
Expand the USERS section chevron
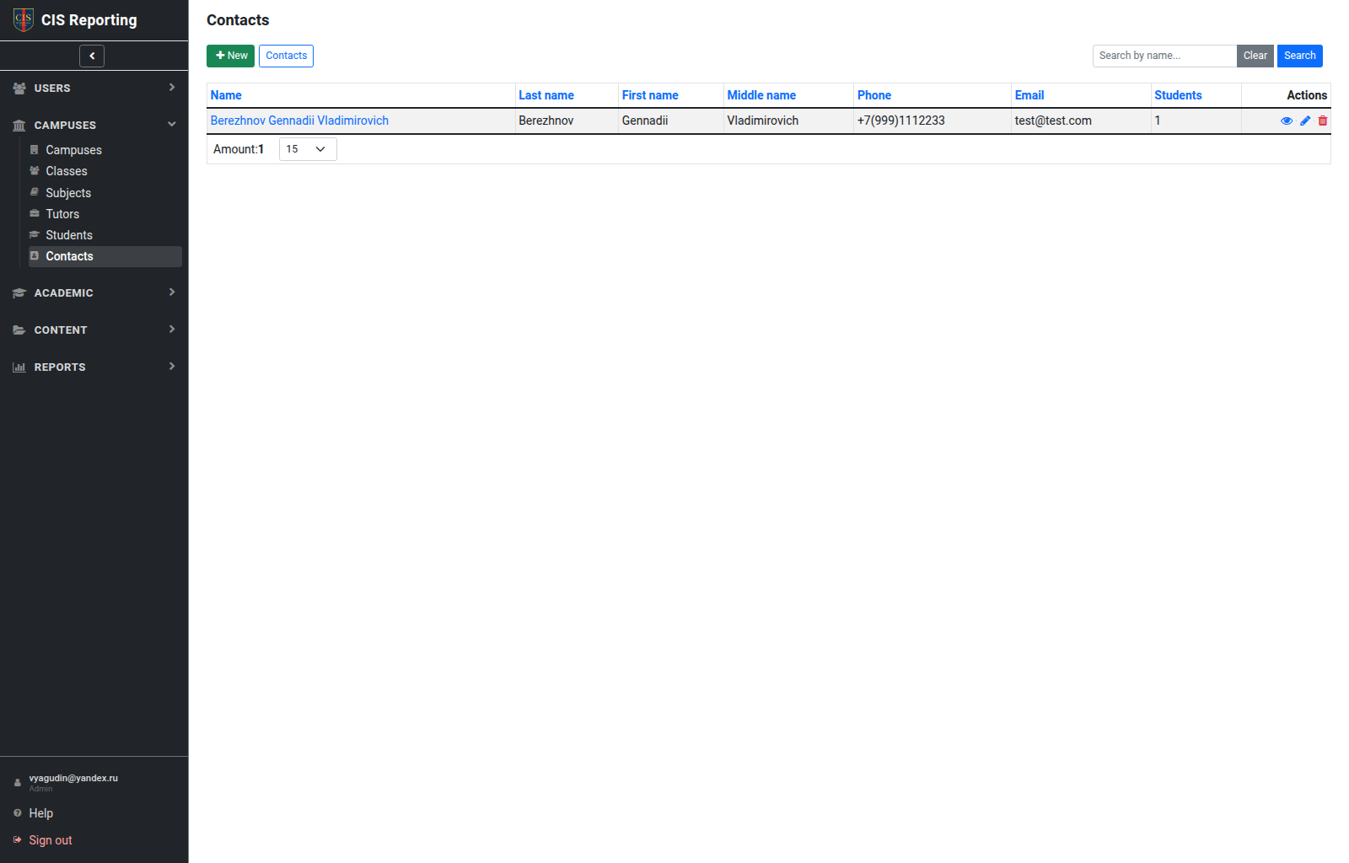172,87
